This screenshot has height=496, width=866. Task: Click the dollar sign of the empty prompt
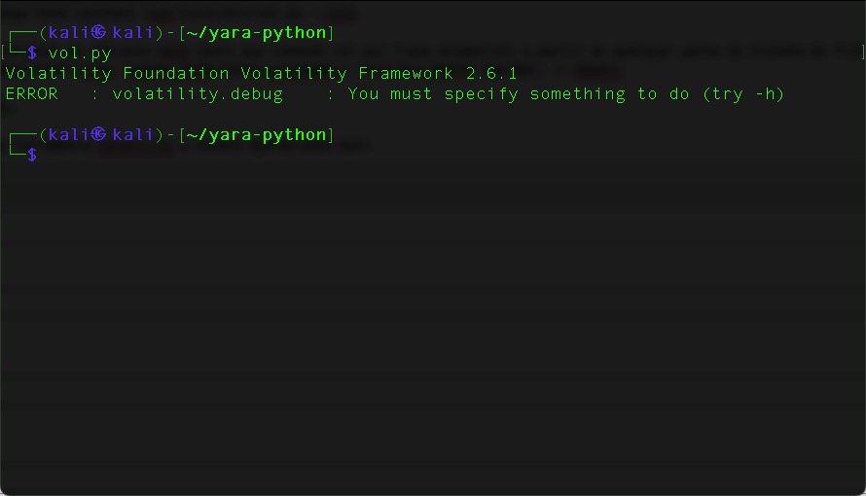pyautogui.click(x=32, y=154)
